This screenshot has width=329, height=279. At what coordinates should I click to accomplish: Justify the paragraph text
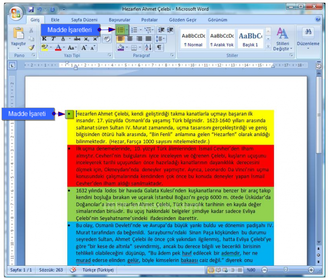click(x=148, y=39)
